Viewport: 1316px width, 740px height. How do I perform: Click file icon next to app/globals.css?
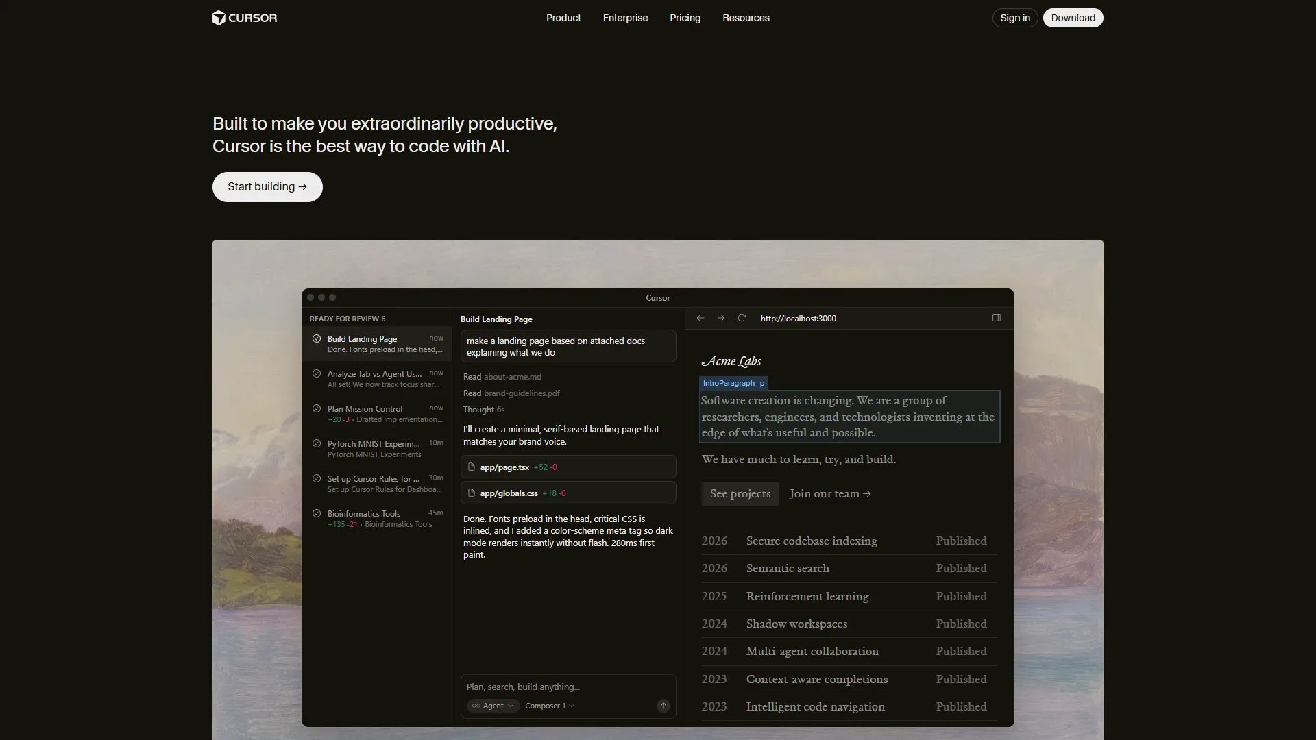pyautogui.click(x=472, y=493)
